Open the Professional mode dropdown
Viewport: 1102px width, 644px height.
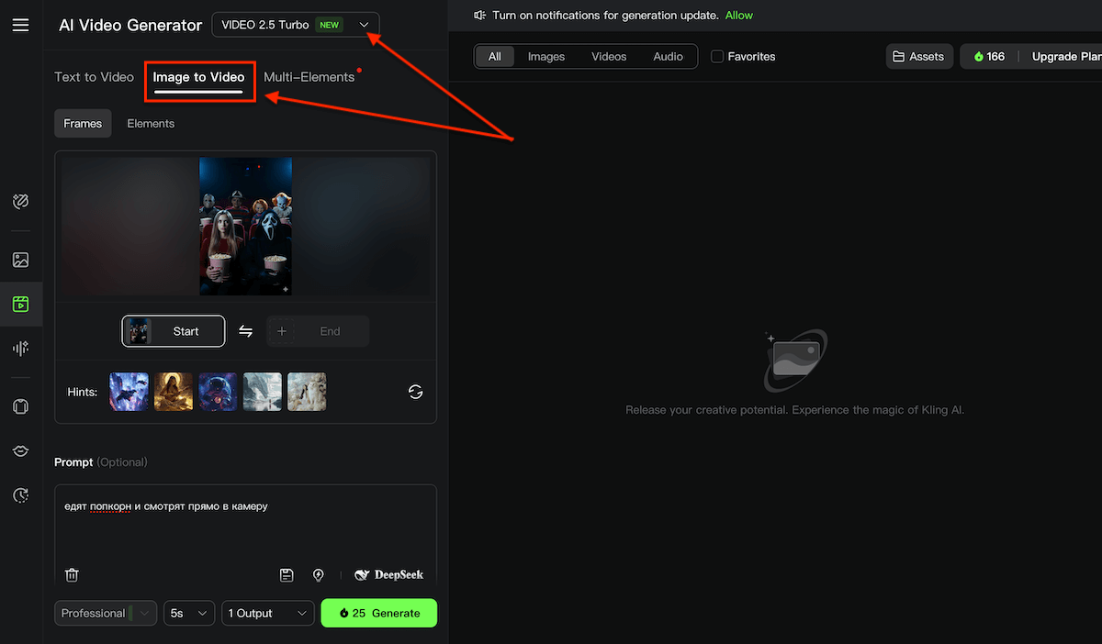[106, 613]
